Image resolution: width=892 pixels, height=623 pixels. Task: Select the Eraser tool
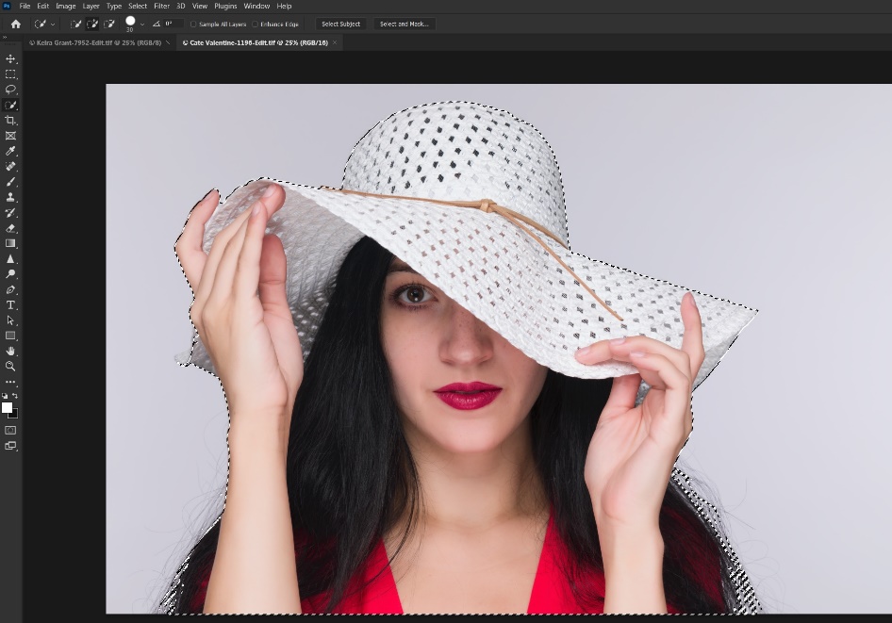(x=11, y=228)
